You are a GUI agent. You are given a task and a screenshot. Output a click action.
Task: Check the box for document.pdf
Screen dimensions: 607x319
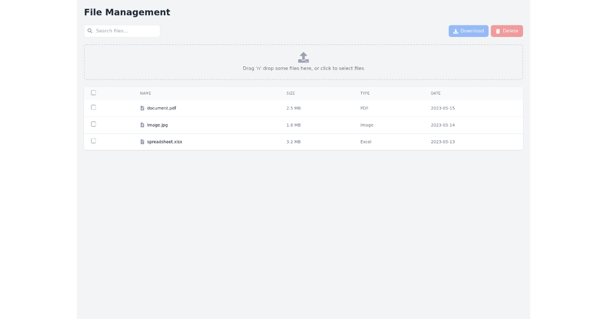point(94,107)
